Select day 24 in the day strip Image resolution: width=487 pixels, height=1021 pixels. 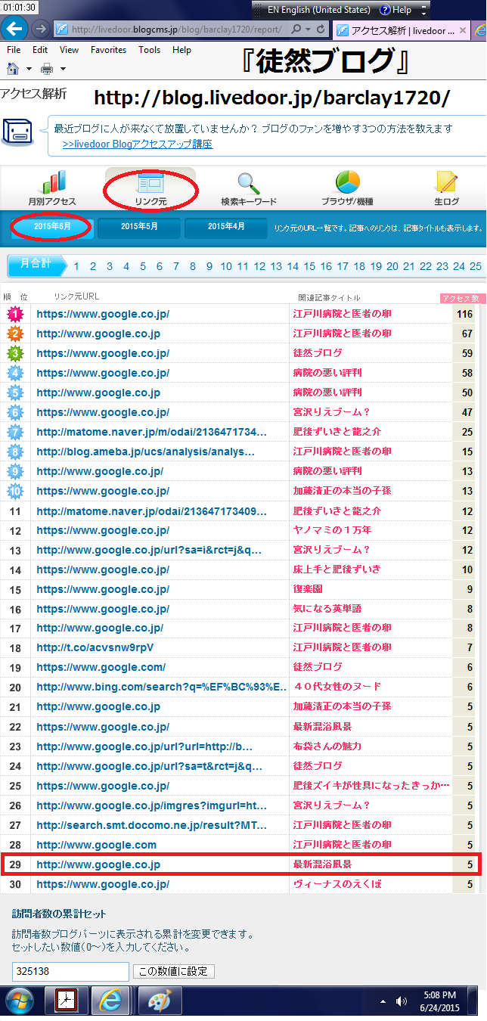tap(459, 266)
